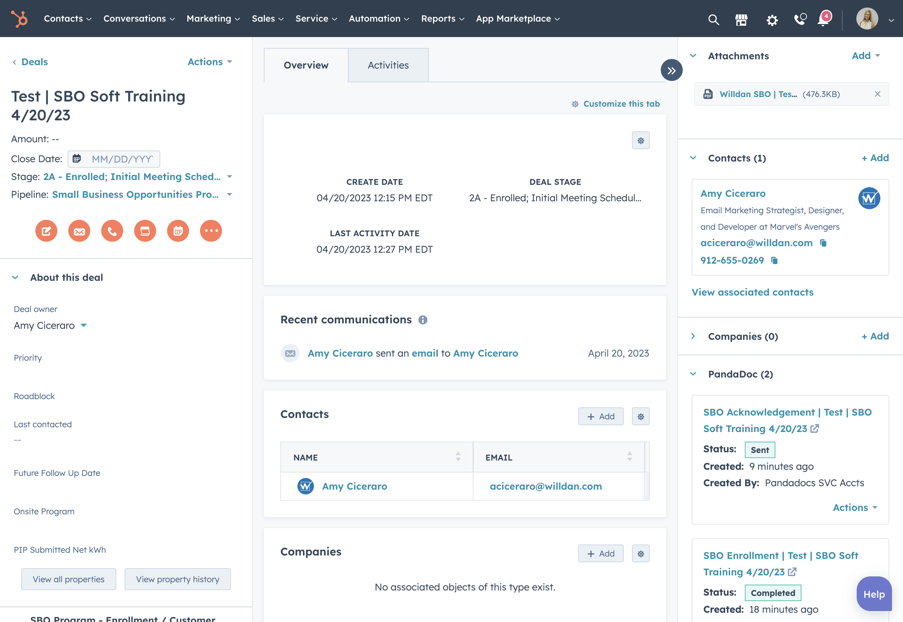903x622 pixels.
Task: Open notifications bell with 4 badge
Action: [824, 18]
